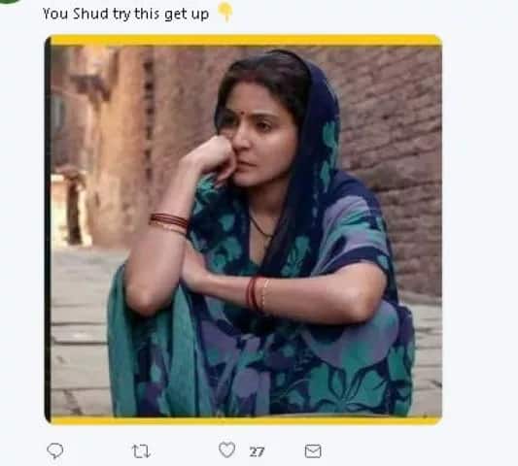518x466 pixels.
Task: Click the black left edge of the image
Action: coord(48,229)
